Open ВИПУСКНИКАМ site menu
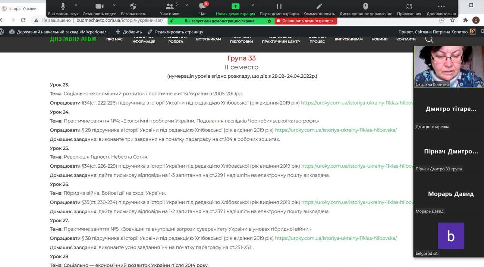The width and height of the screenshot is (484, 267). pos(348,39)
